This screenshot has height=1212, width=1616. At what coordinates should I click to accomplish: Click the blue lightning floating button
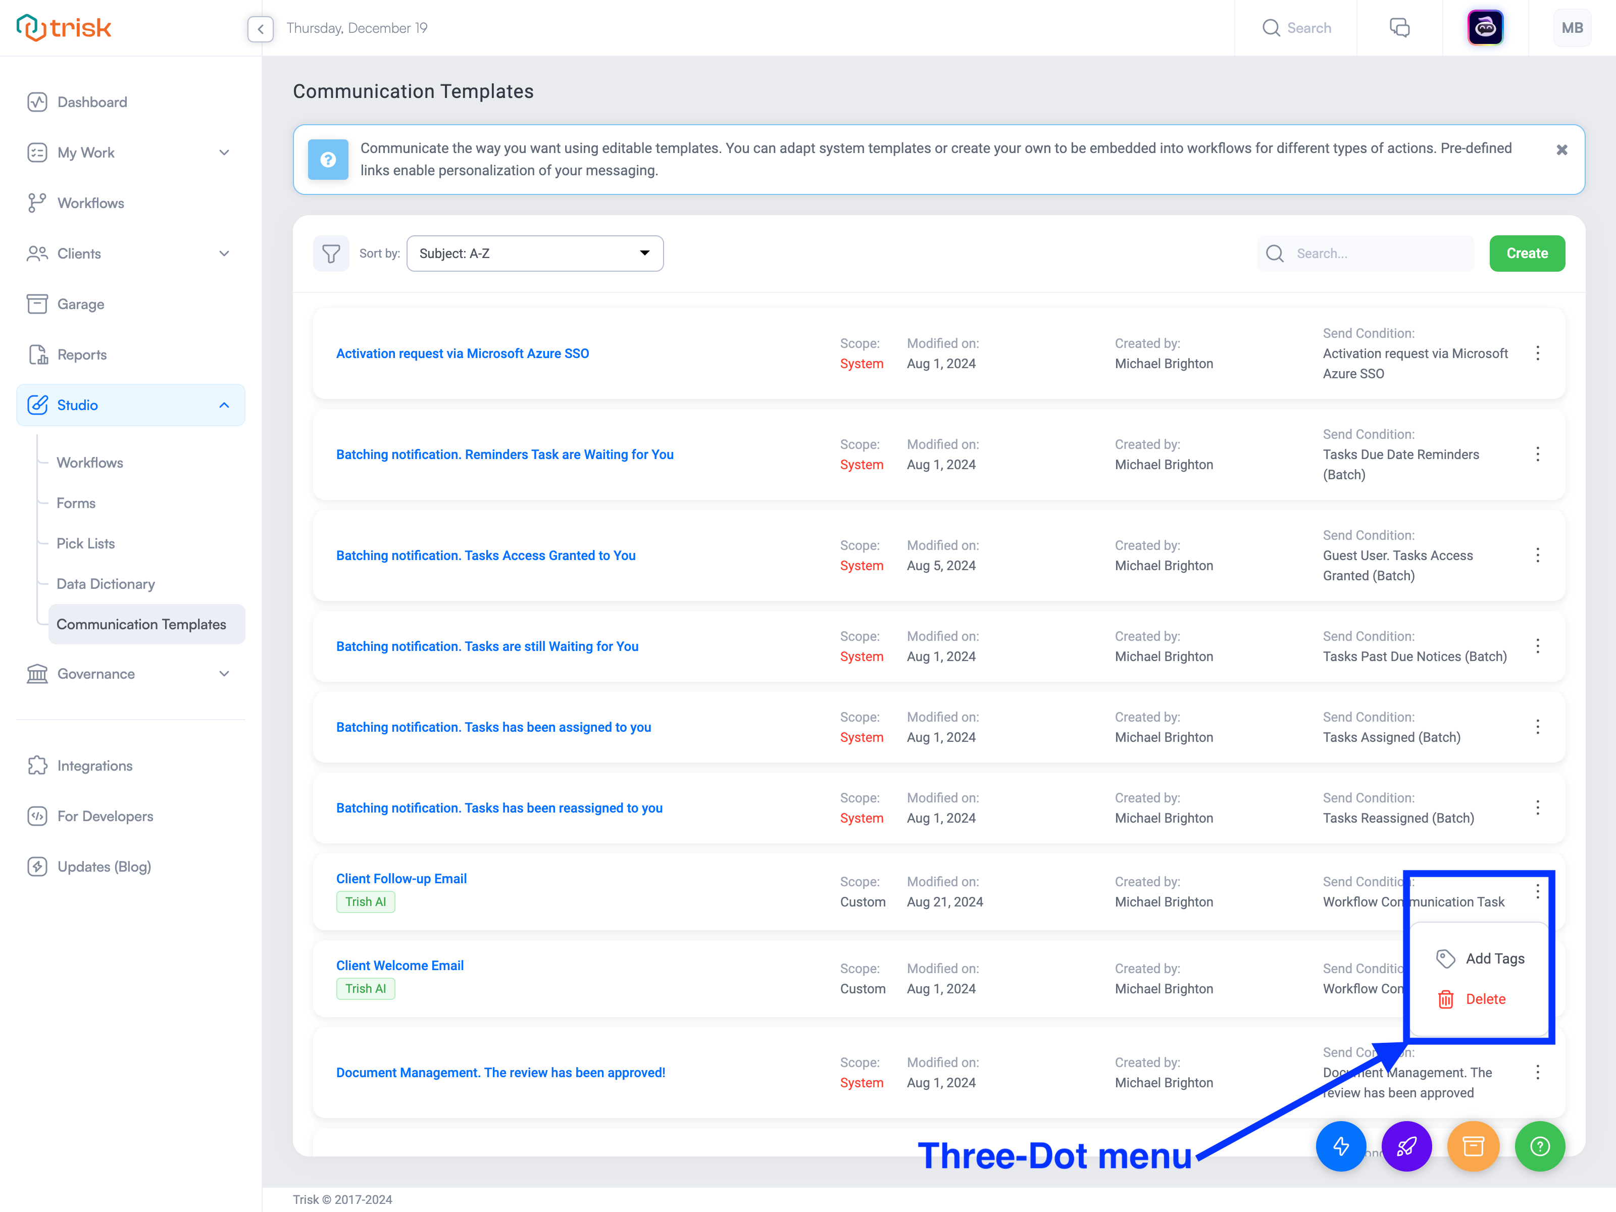tap(1341, 1146)
